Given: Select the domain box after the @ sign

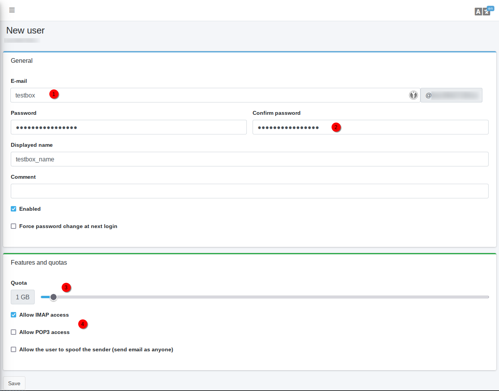Looking at the screenshot, I should click(x=451, y=95).
